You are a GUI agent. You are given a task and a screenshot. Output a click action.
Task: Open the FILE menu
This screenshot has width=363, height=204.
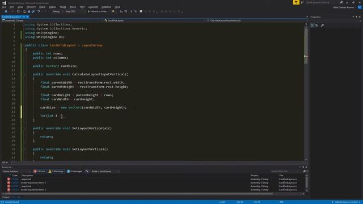4,7
